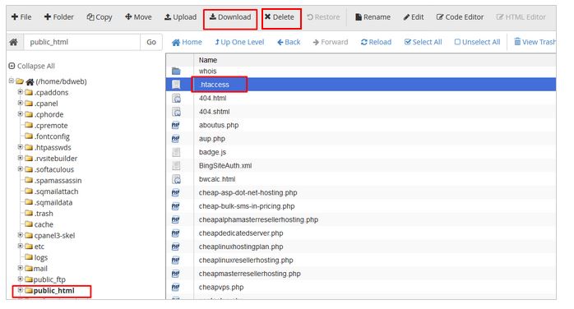This screenshot has width=574, height=309.
Task: Click the badge.js file icon
Action: (177, 152)
